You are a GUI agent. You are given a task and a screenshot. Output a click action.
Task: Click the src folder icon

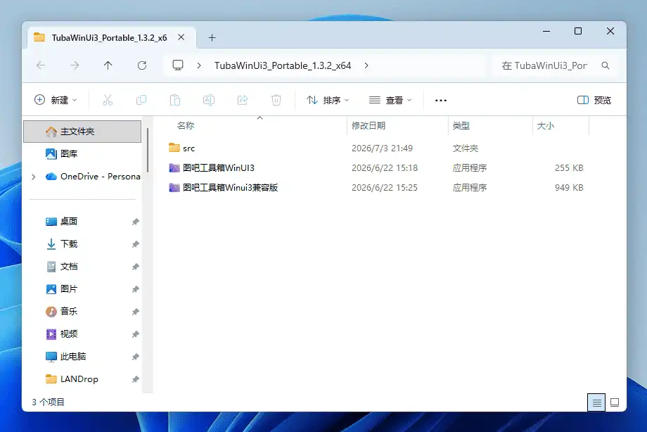click(x=174, y=148)
